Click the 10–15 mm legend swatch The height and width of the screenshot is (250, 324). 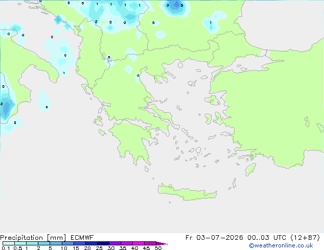(67, 243)
